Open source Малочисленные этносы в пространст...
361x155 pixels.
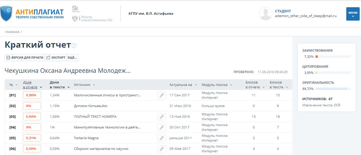(x=107, y=95)
